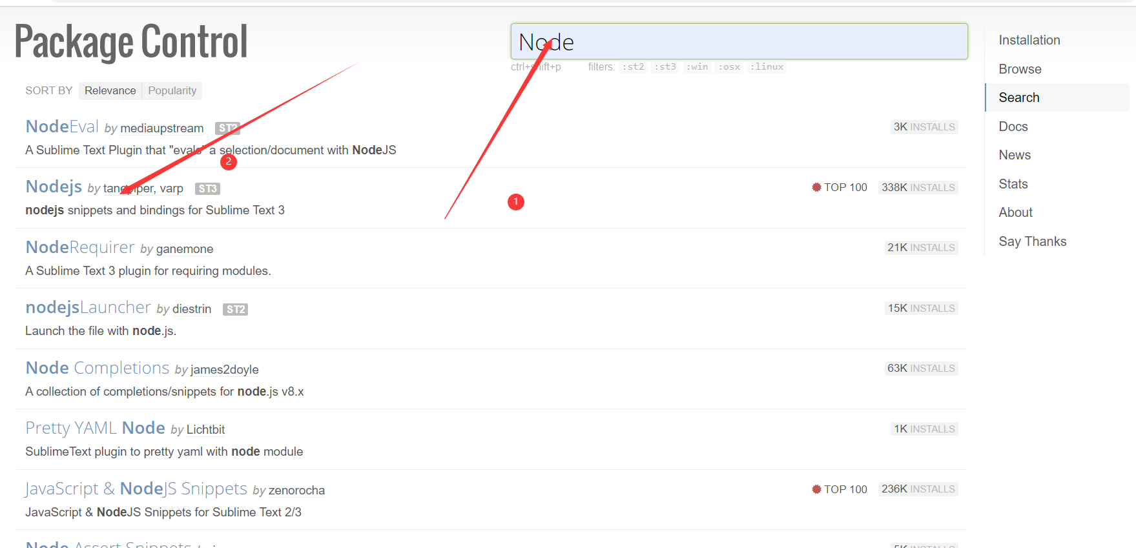Image resolution: width=1136 pixels, height=548 pixels.
Task: Open the nodejsLauncher package
Action: 88,307
